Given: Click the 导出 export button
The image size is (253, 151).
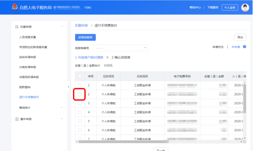Looking at the screenshot, I should pos(240,37).
